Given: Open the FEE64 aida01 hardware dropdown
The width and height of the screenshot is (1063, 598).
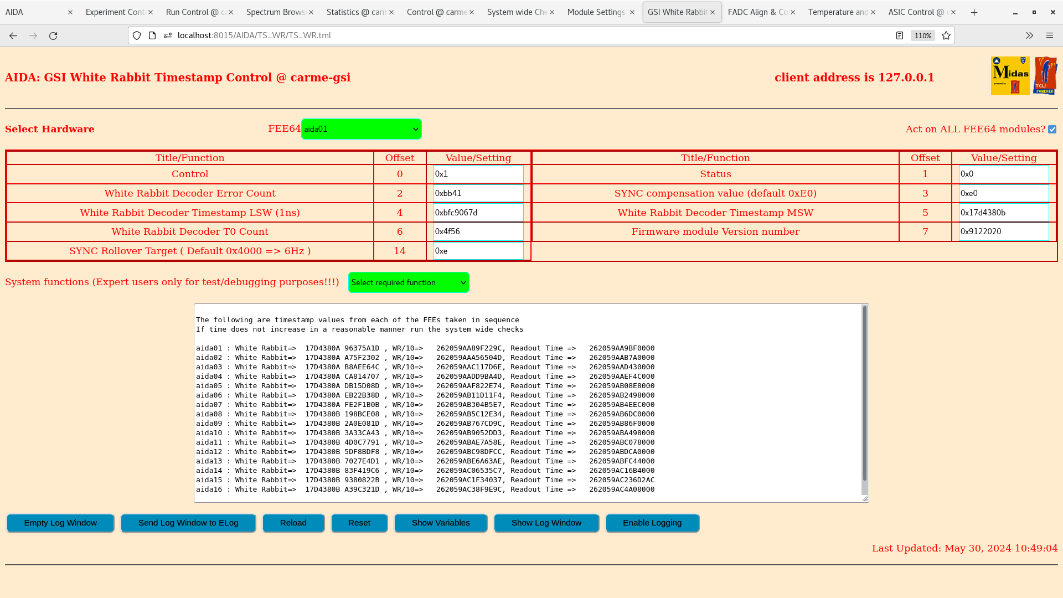Looking at the screenshot, I should (x=361, y=129).
